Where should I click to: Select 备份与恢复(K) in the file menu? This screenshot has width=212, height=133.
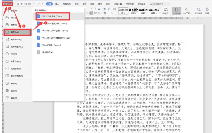(18, 76)
